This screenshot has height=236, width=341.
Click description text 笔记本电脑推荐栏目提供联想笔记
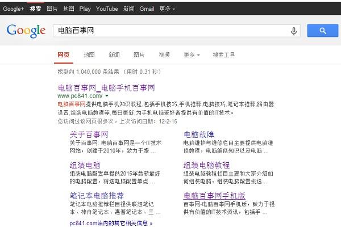[x=111, y=204]
